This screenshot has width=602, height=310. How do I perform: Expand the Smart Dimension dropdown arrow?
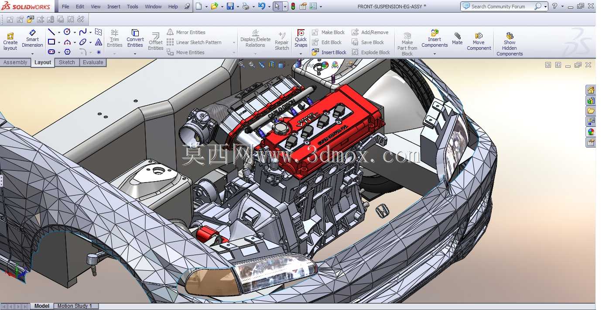[x=32, y=54]
